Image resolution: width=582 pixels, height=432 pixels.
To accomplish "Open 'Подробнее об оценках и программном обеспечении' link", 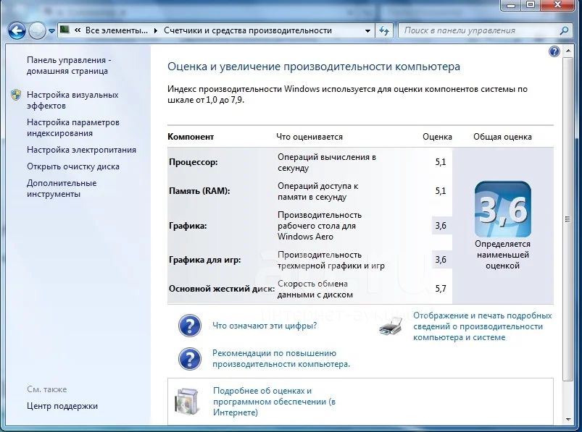I will coord(274,402).
